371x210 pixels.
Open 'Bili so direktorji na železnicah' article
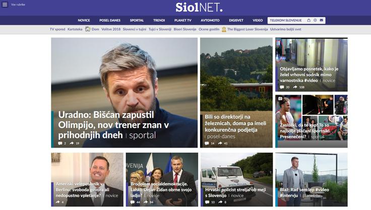(x=235, y=123)
